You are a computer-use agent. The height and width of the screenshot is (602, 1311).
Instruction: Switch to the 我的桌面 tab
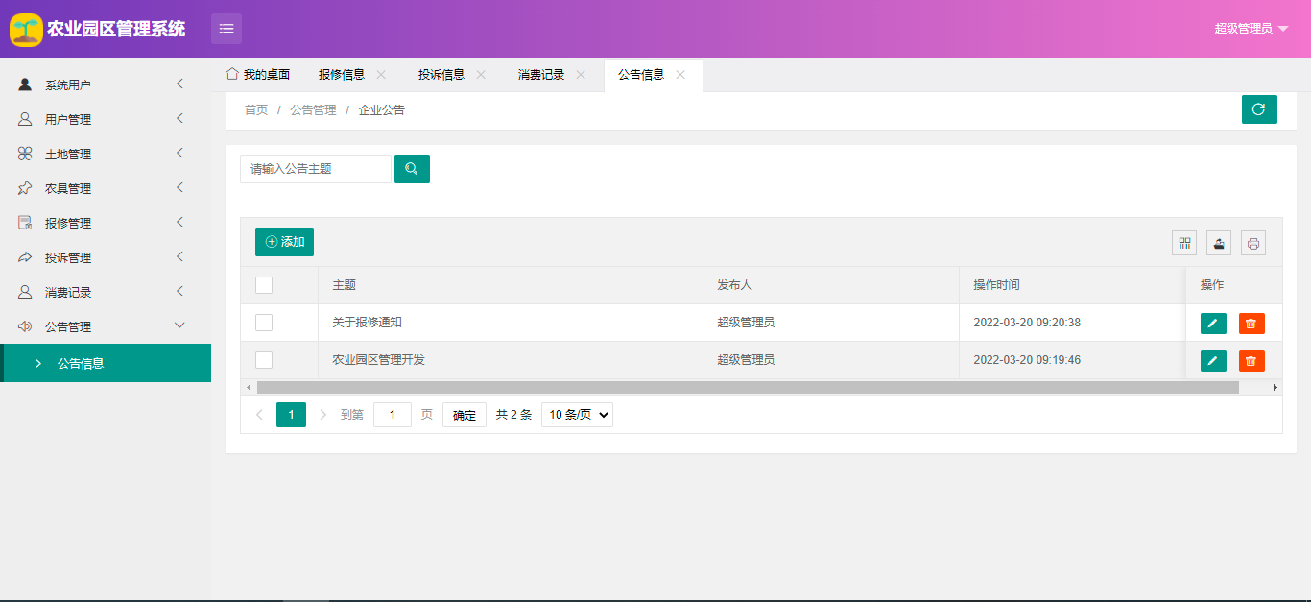coord(258,75)
